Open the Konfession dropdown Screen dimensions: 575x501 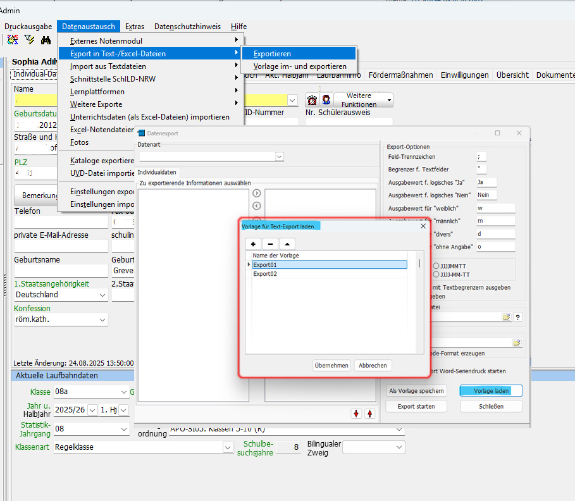pyautogui.click(x=102, y=320)
